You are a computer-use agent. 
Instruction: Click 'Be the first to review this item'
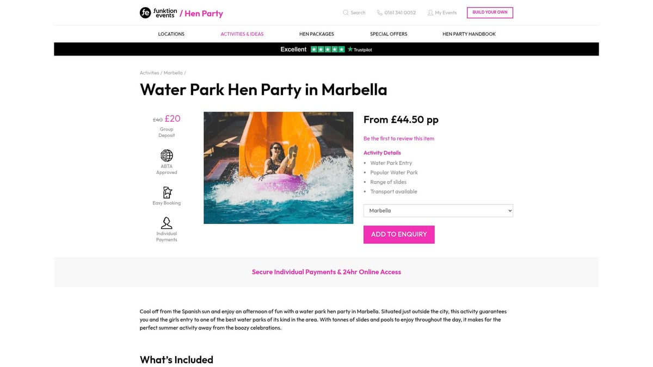[x=399, y=139]
